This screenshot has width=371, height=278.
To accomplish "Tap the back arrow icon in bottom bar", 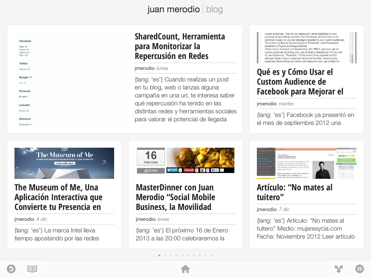I will pos(11,269).
